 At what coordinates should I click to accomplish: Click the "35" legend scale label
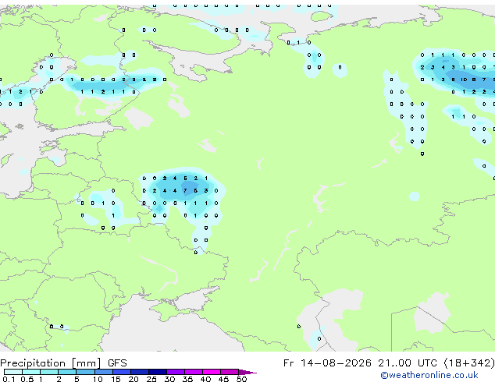[187, 379]
